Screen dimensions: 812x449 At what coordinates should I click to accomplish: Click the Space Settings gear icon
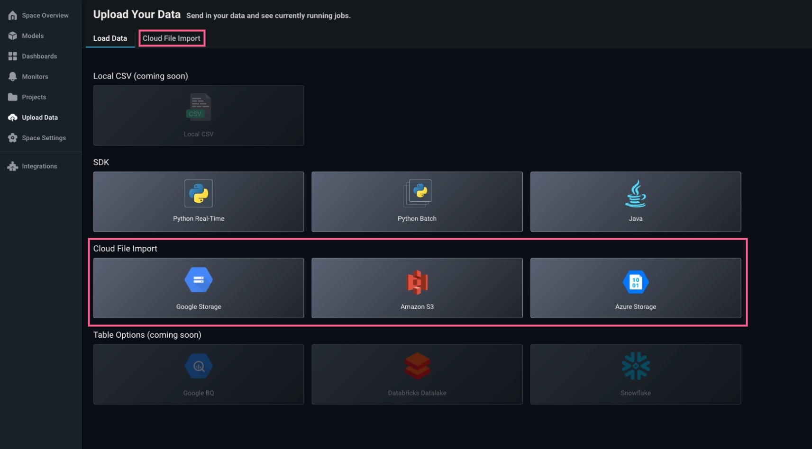point(13,138)
